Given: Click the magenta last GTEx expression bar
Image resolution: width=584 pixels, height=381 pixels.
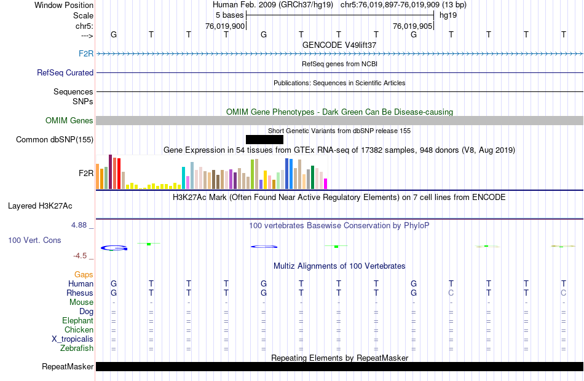Looking at the screenshot, I should tap(325, 184).
